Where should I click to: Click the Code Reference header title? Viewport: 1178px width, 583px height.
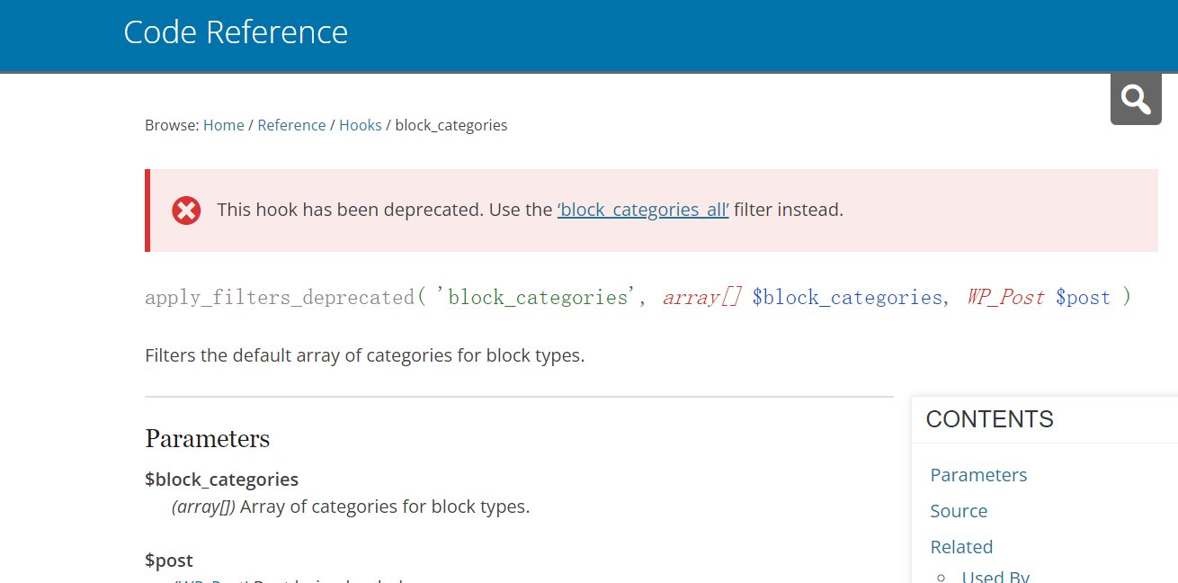[x=236, y=32]
